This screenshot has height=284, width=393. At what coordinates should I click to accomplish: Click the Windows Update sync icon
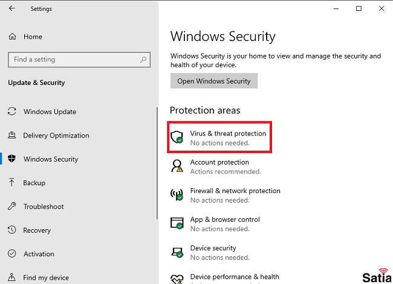point(11,112)
